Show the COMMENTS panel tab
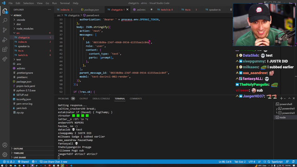Viewport: 297px width, 167px height. coord(136,98)
